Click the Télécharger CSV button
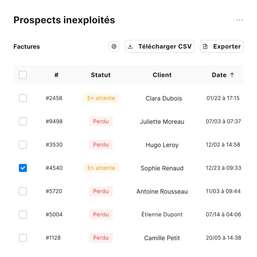 (x=159, y=47)
